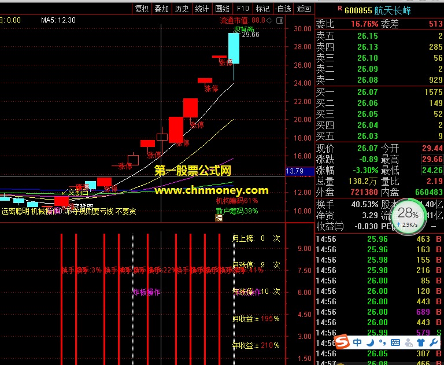Click the 买五 26.03 order row
444x365 pixels.
pyautogui.click(x=379, y=136)
